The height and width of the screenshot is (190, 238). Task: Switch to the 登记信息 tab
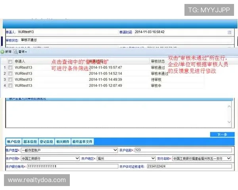46,142
